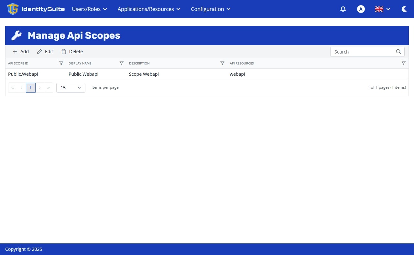Click the Edit pencil icon
414x255 pixels.
[x=39, y=52]
